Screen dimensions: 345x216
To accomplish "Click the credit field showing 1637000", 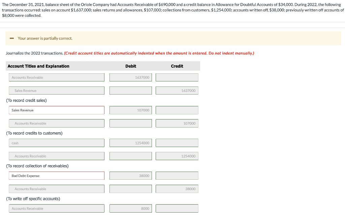I will [177, 91].
